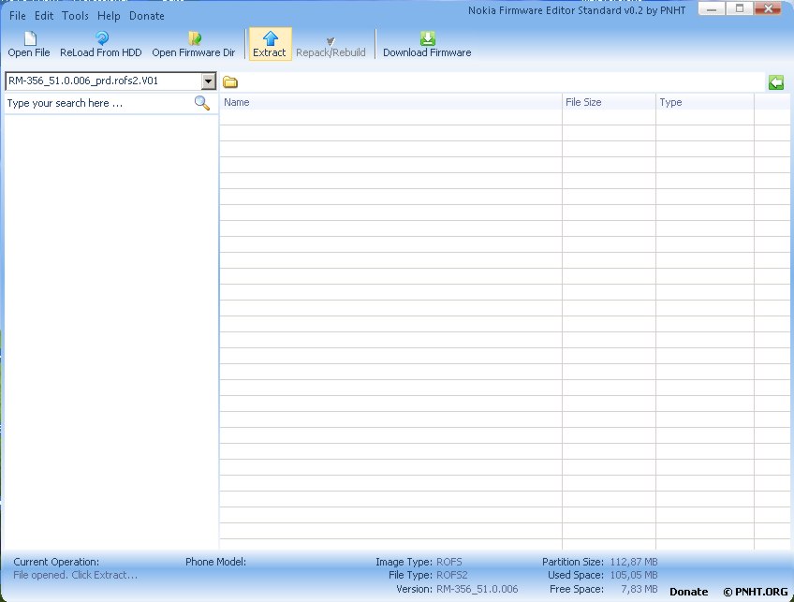
Task: Click the green back arrow icon
Action: pyautogui.click(x=776, y=82)
